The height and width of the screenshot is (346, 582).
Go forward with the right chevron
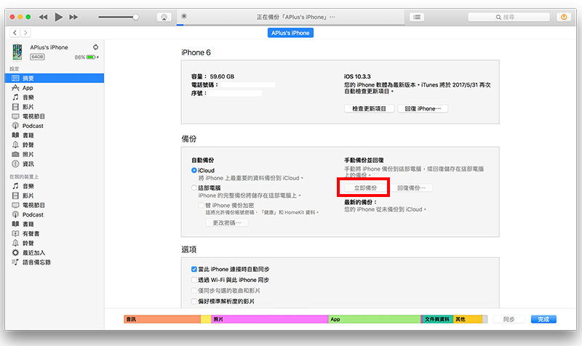(25, 33)
